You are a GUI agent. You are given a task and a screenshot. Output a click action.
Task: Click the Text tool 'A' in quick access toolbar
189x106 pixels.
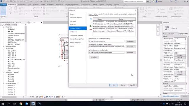tap(41, 1)
